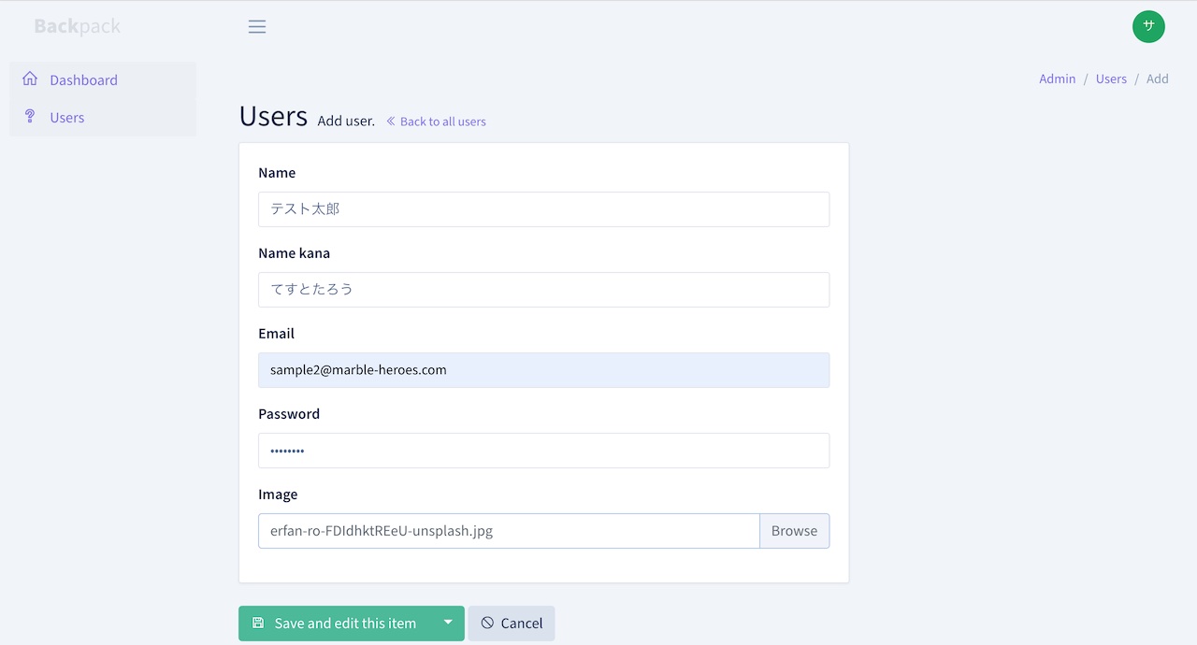Click the Name field label
The height and width of the screenshot is (645, 1197).
[x=277, y=173]
